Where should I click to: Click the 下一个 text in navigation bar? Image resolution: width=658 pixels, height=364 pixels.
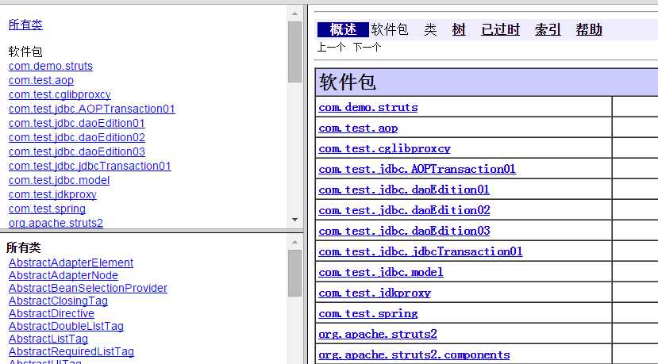click(x=367, y=47)
